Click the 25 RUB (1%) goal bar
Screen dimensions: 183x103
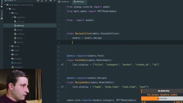(162, 91)
